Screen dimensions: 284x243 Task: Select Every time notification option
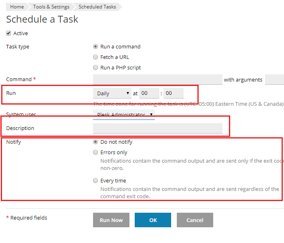pyautogui.click(x=95, y=180)
